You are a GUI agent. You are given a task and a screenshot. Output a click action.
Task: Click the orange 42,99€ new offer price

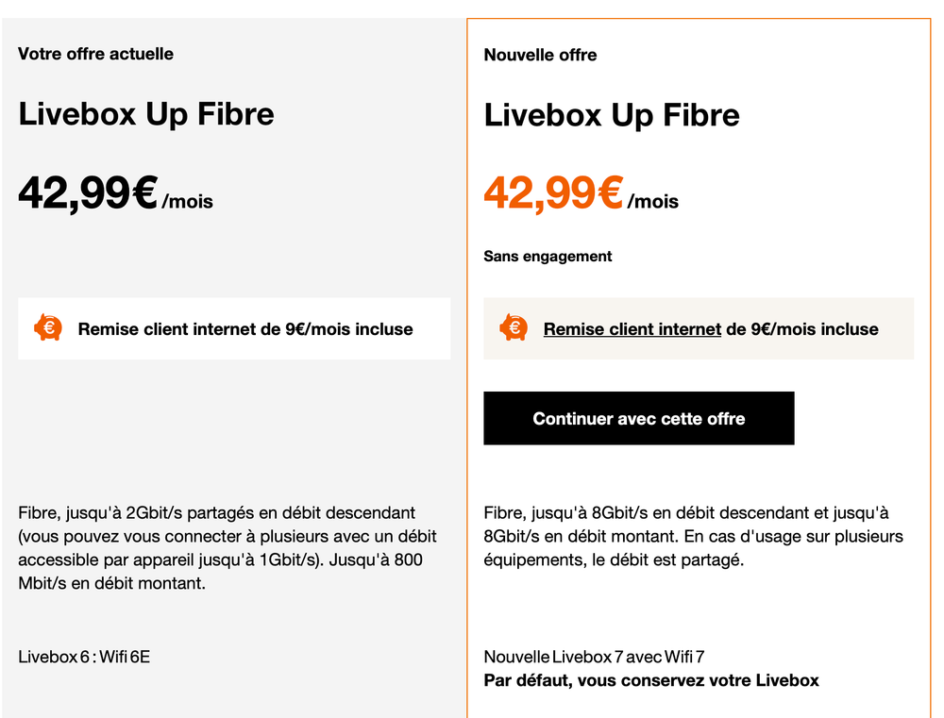[553, 193]
